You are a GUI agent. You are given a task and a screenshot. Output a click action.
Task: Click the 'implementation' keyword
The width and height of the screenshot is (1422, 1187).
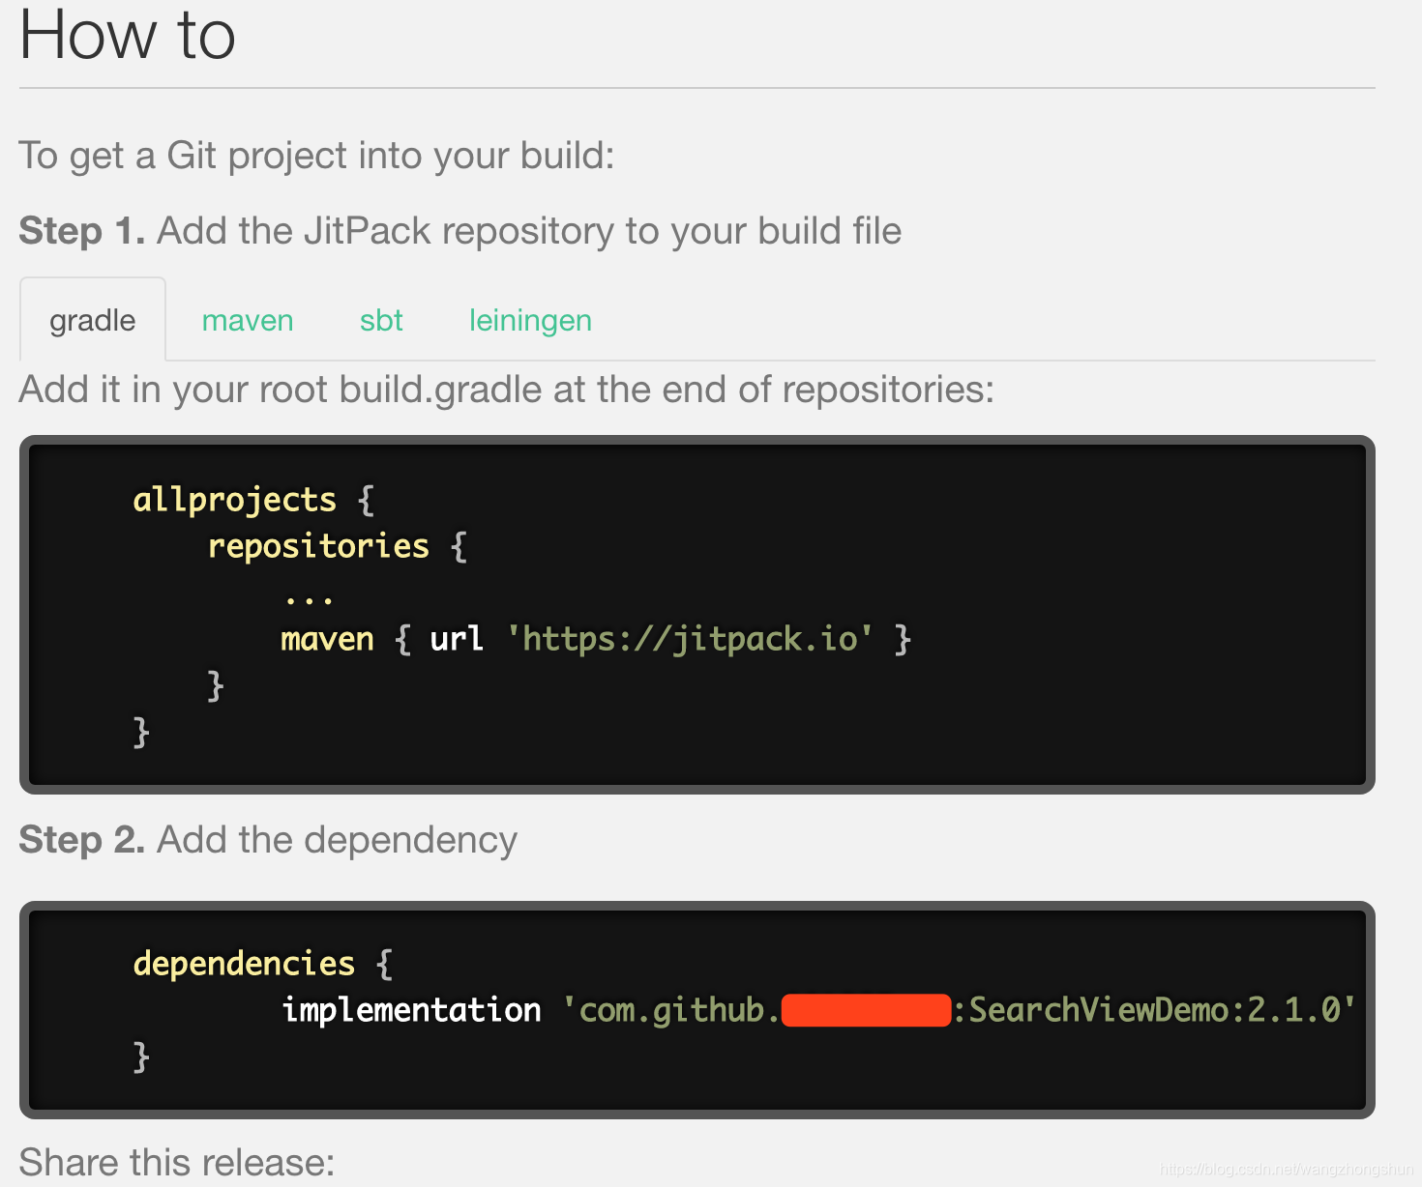tap(411, 1010)
